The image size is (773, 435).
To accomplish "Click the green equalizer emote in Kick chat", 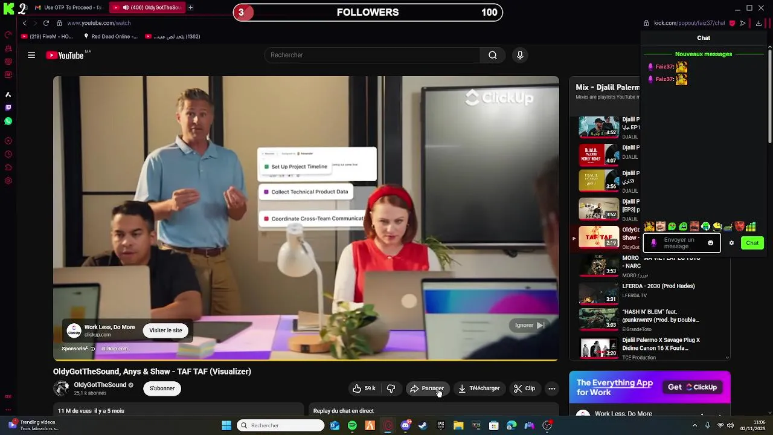I will point(751,227).
